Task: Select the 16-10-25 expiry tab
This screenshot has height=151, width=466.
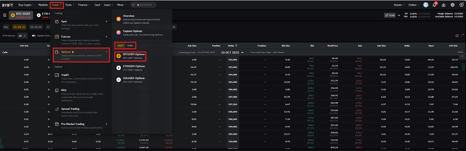Action: tap(36, 27)
